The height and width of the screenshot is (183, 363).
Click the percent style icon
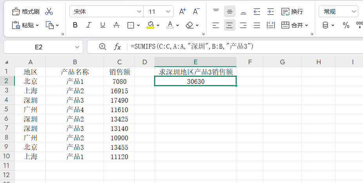click(346, 25)
